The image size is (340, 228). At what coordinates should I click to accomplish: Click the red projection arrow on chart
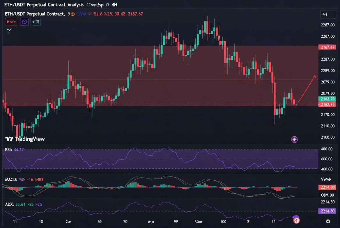tap(307, 88)
